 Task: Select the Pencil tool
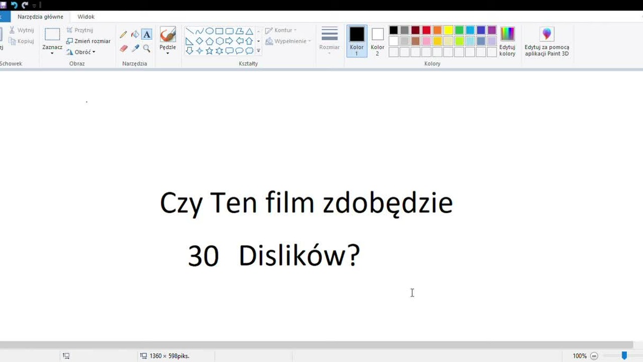[124, 35]
